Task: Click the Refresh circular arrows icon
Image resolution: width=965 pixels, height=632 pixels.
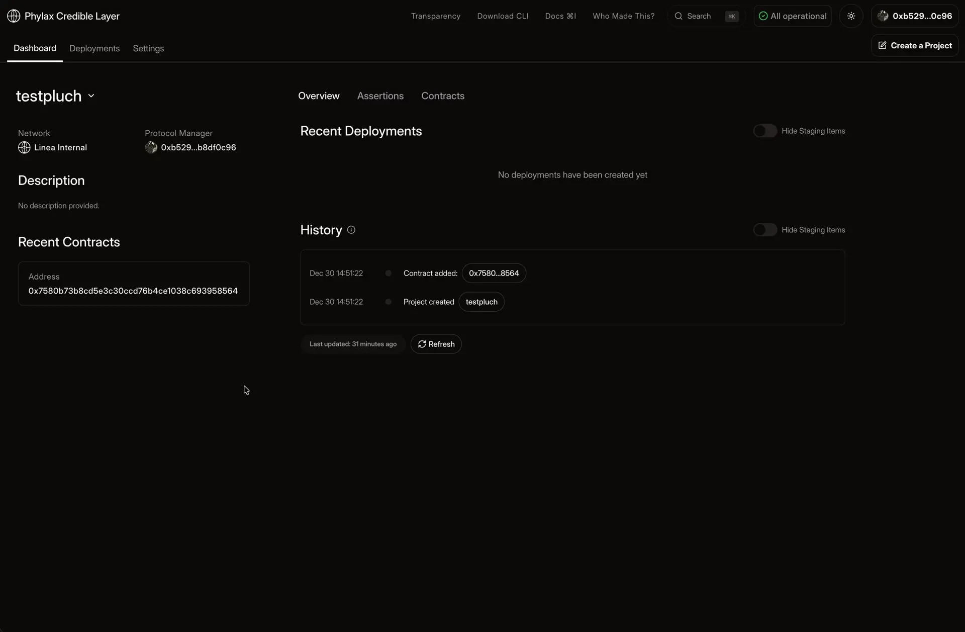Action: point(422,344)
